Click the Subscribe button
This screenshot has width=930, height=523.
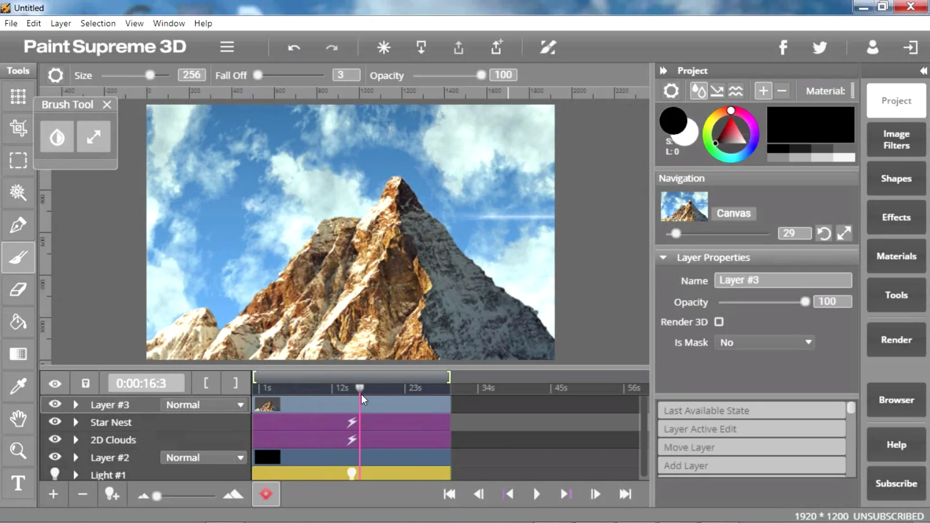896,483
